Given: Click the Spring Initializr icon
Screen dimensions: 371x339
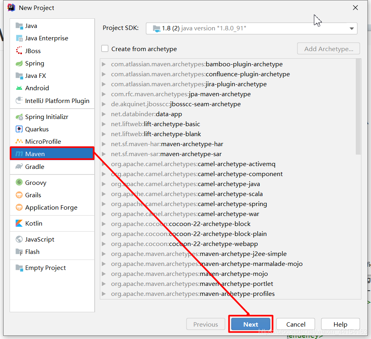Looking at the screenshot, I should point(19,117).
